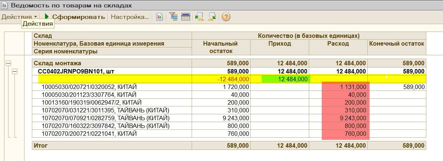The height and width of the screenshot is (161, 443).
Task: Open the Действия dropdown menu
Action: (19, 17)
